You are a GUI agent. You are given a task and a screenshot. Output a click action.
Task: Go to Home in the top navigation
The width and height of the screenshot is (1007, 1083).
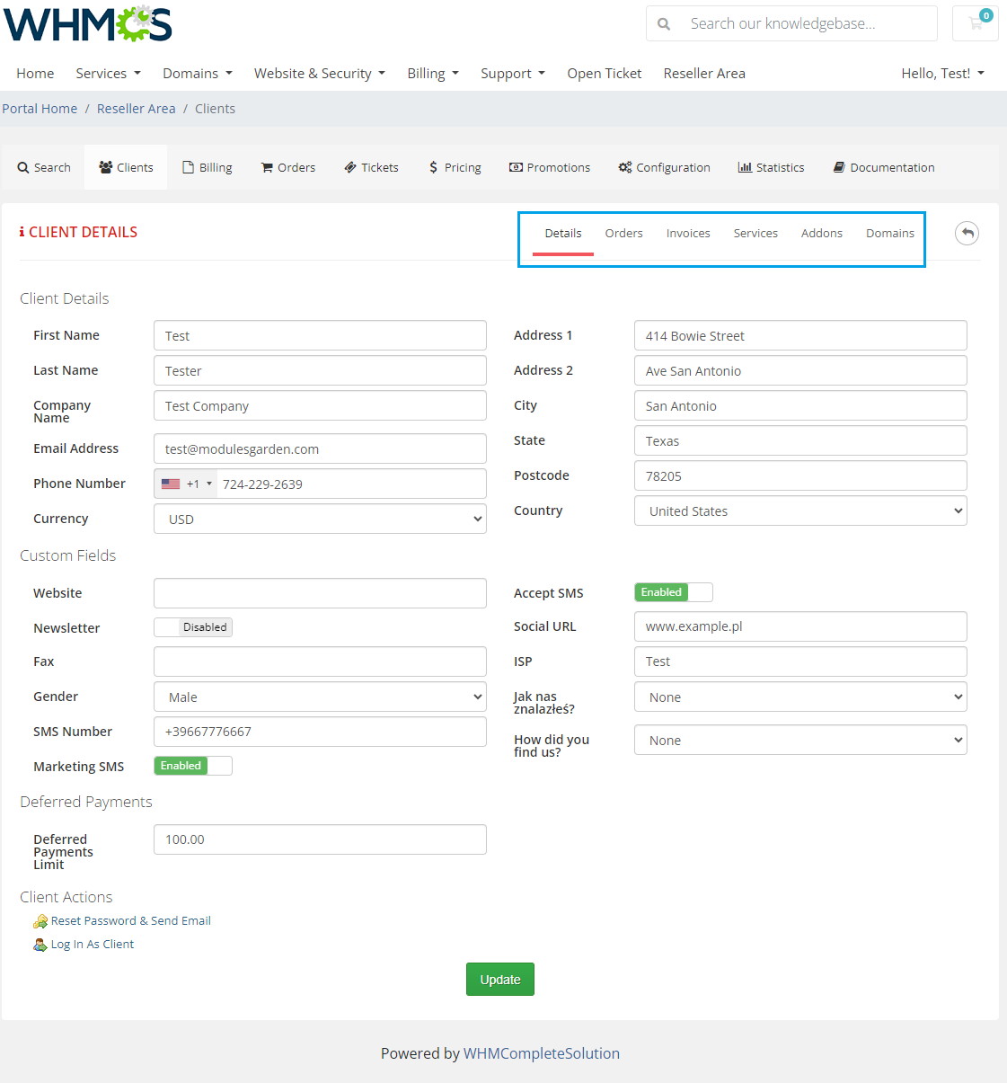click(x=35, y=74)
